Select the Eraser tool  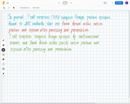click(x=3, y=45)
